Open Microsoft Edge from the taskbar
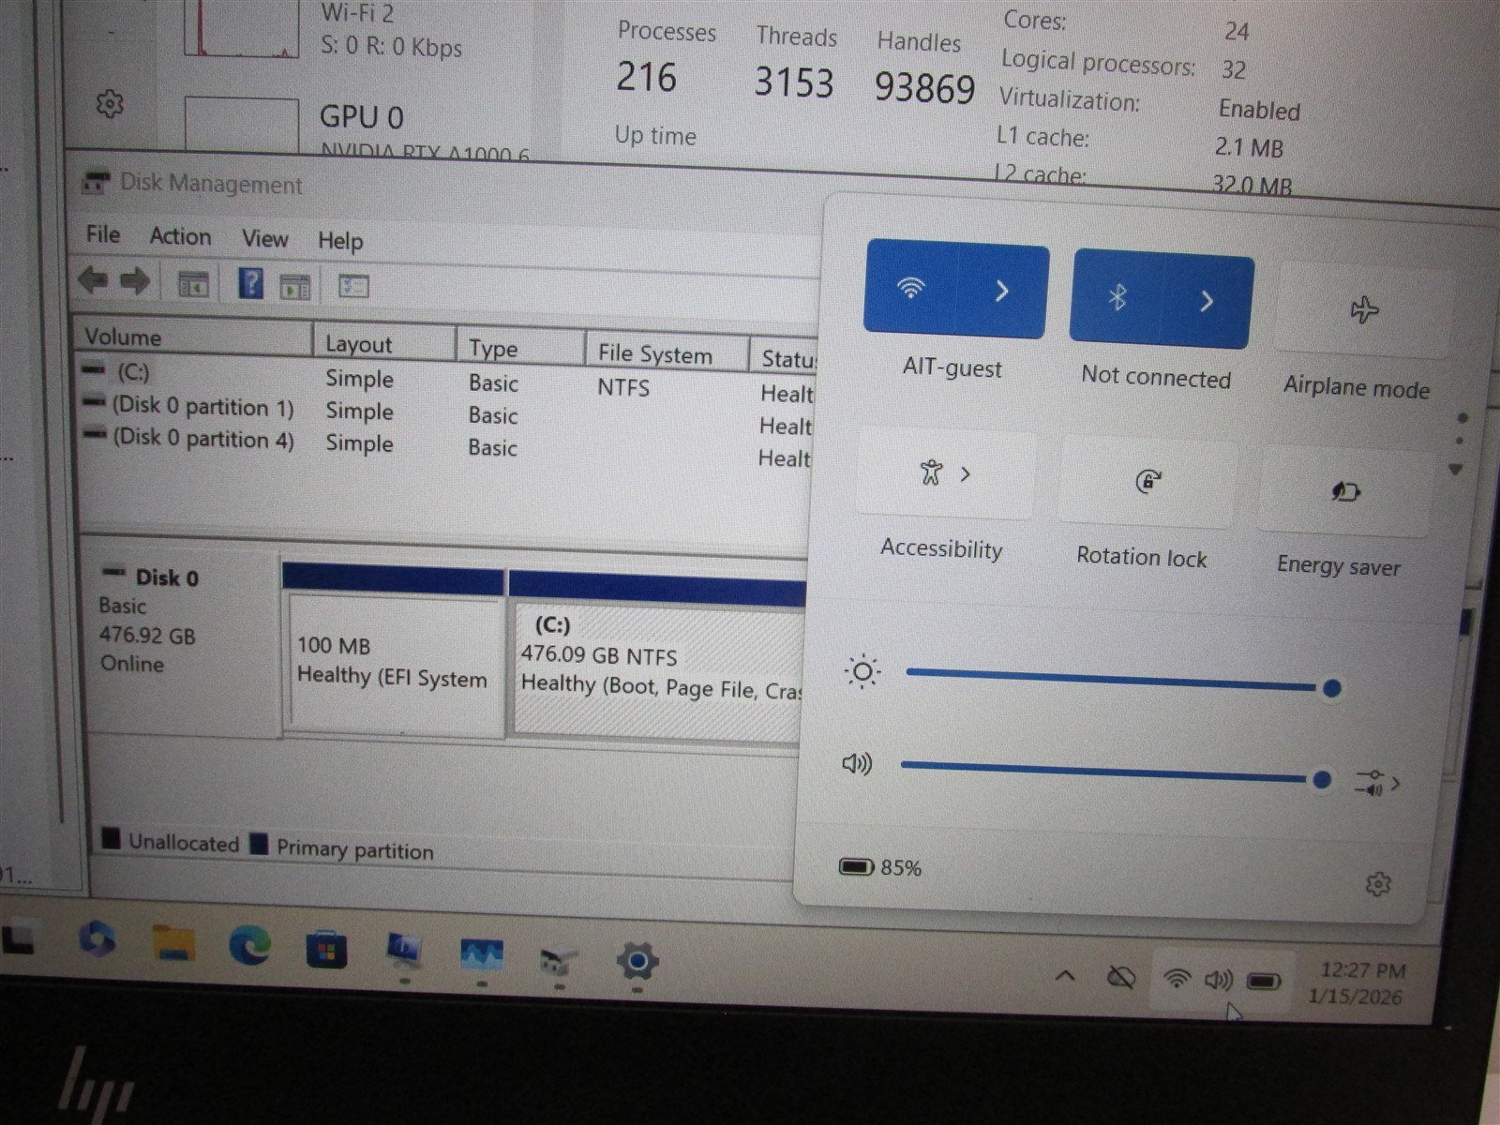Screen dimensions: 1500x1125 pos(249,945)
